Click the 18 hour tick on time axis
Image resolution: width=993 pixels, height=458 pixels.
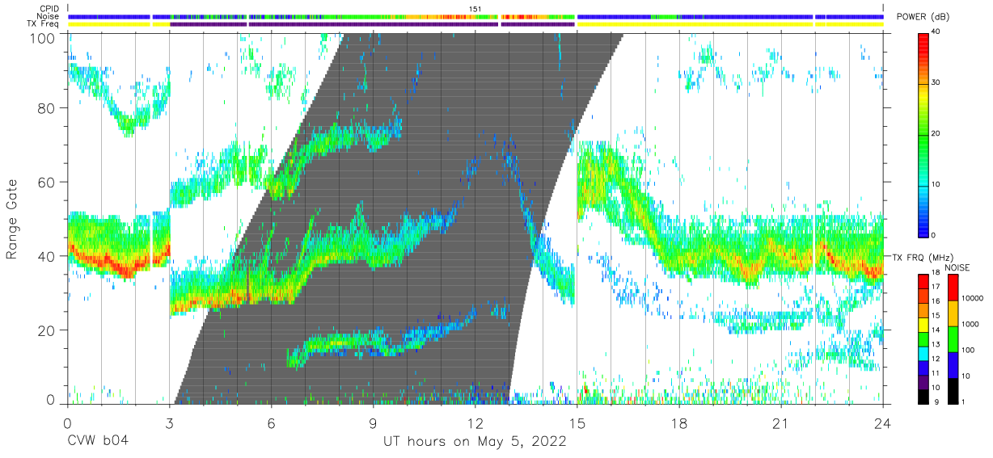(679, 423)
